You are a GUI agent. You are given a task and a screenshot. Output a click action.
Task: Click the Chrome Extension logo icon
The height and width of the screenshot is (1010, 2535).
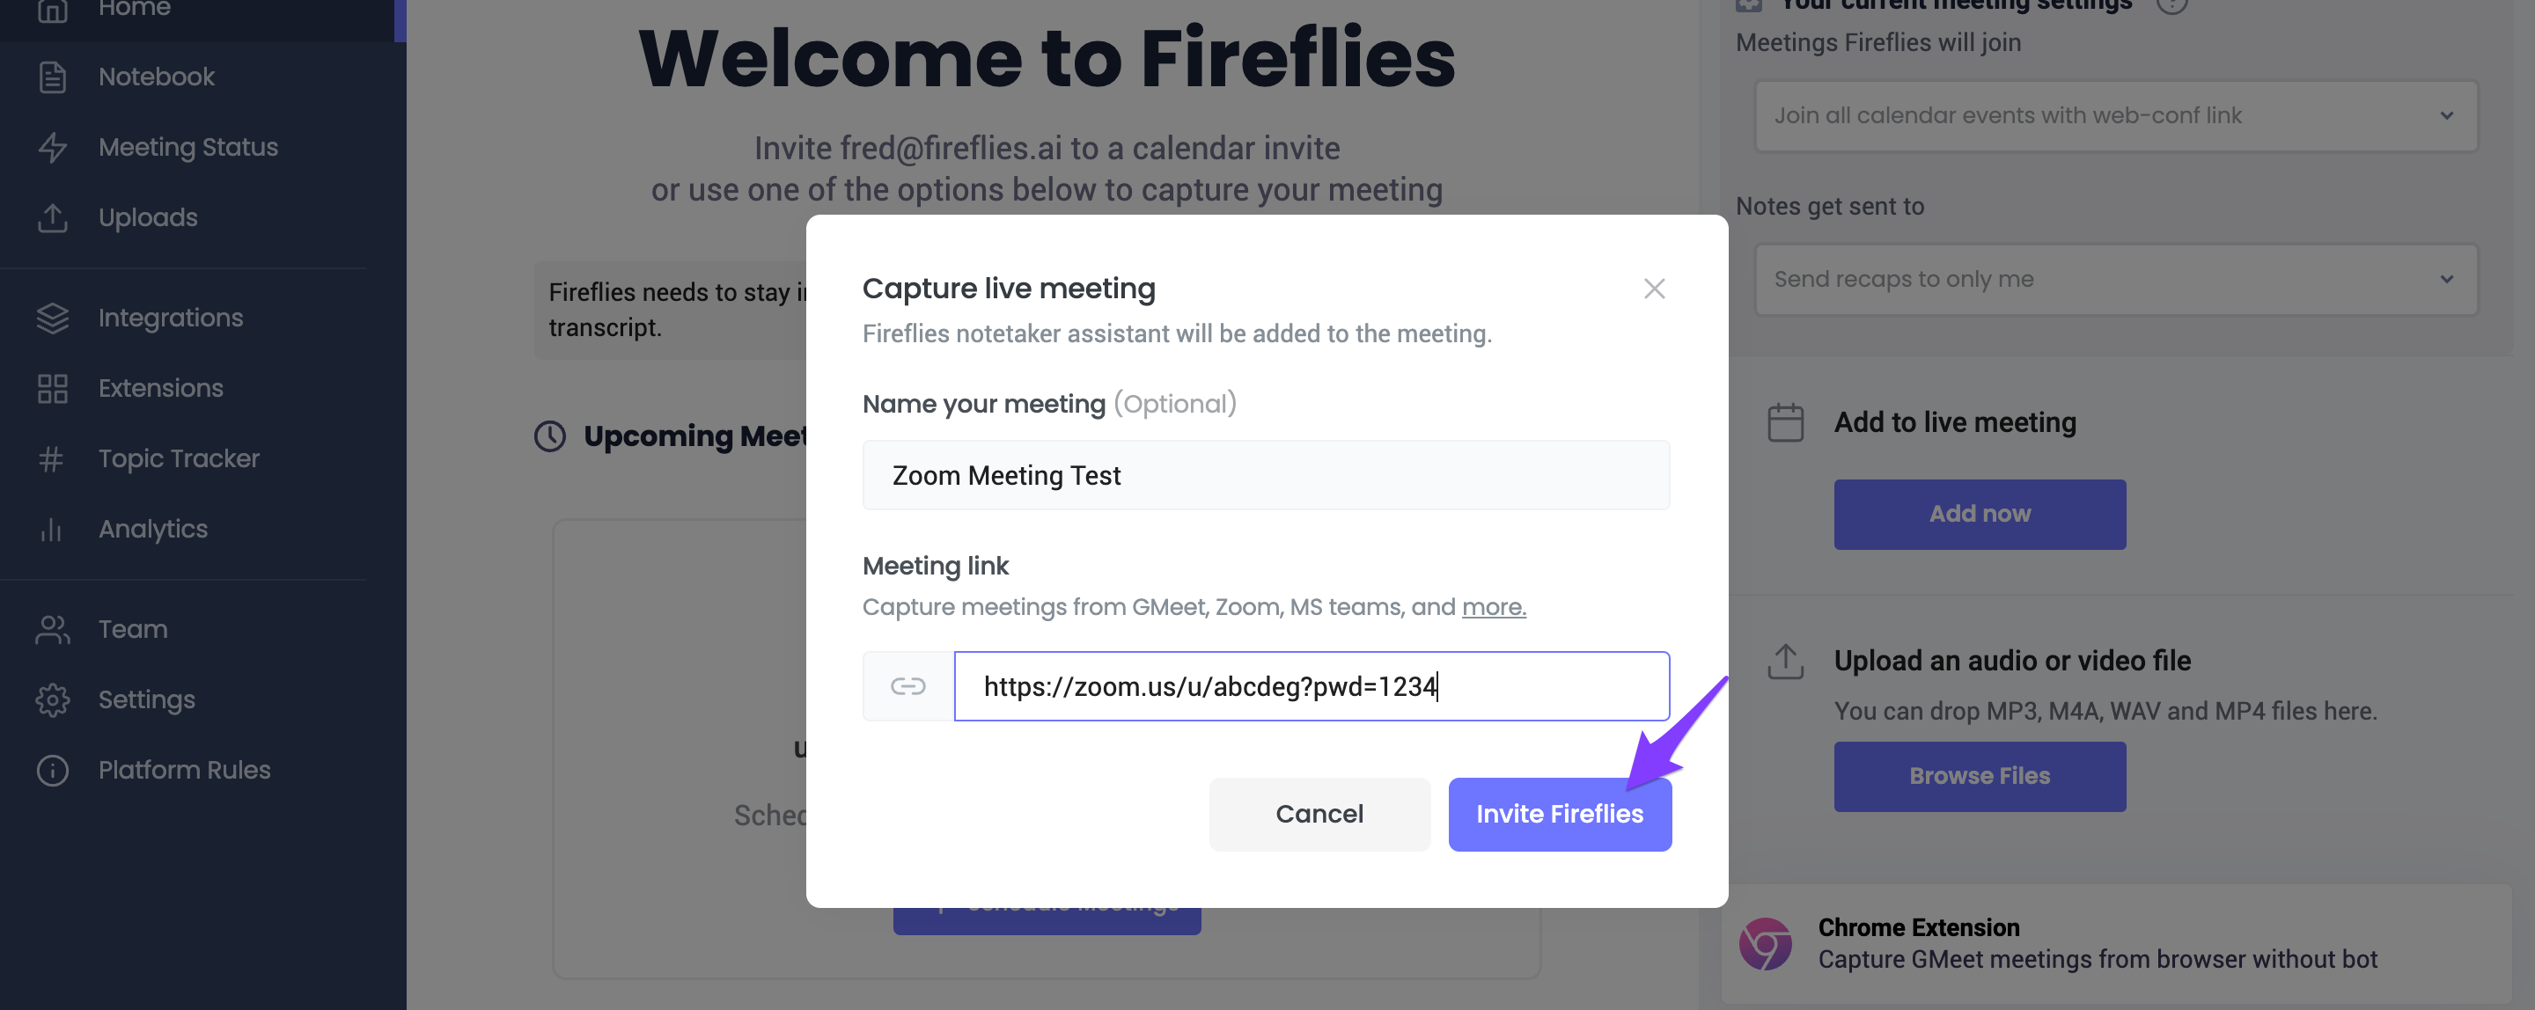tap(1765, 944)
